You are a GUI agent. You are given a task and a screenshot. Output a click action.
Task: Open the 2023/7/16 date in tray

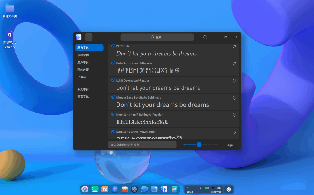point(216,192)
